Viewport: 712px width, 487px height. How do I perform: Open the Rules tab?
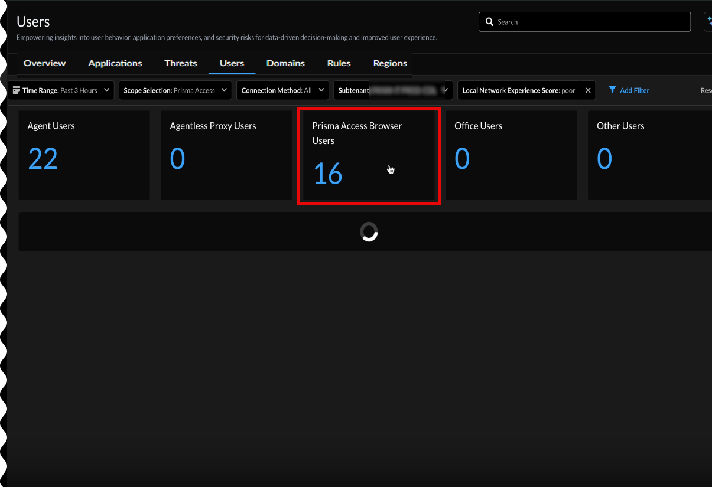[339, 63]
